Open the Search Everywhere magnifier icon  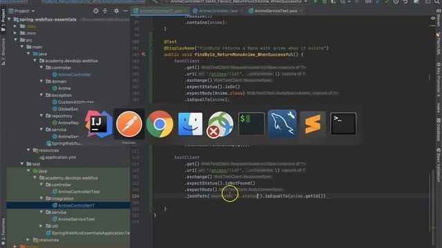click(437, 2)
